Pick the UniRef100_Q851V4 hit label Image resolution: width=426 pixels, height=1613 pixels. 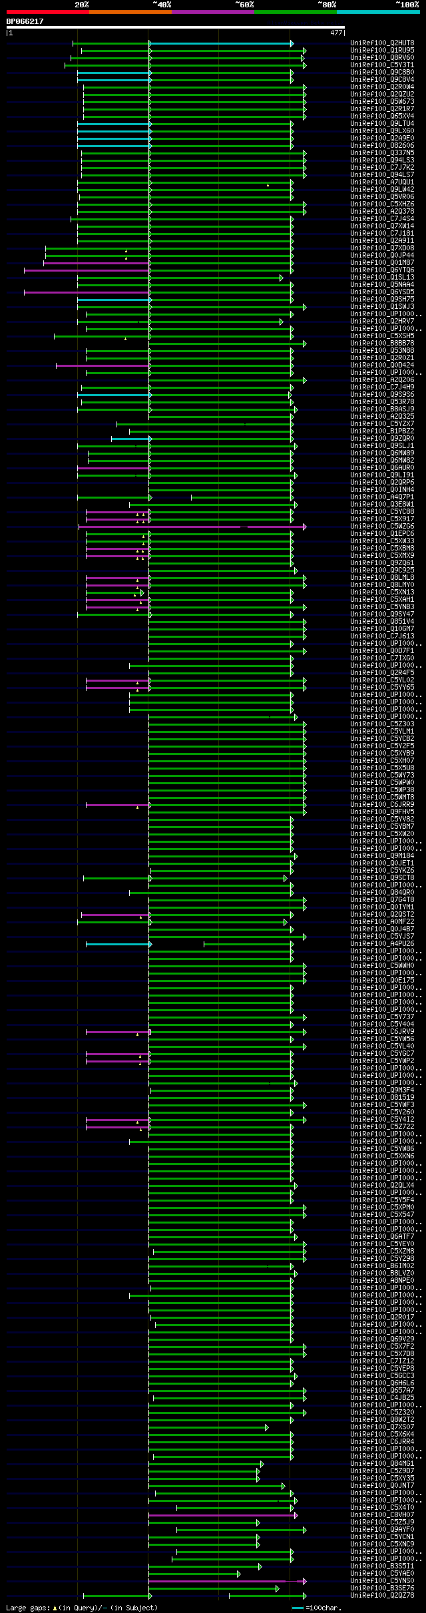(x=382, y=622)
